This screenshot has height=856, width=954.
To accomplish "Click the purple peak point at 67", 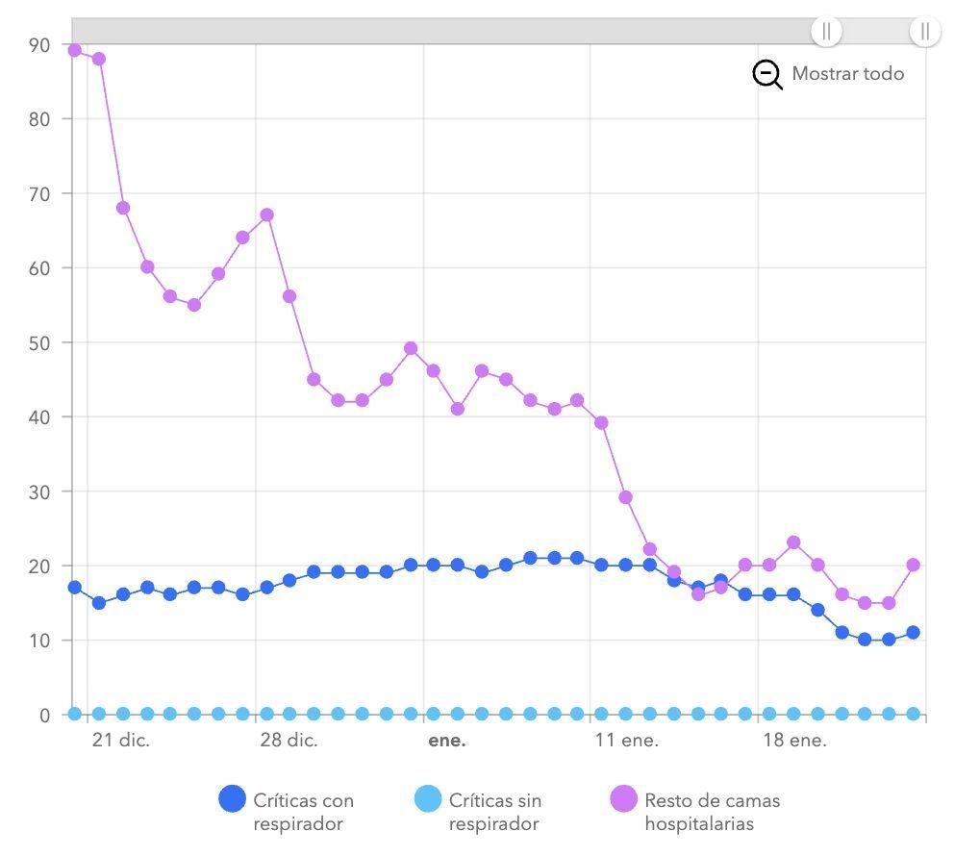I will (x=265, y=215).
